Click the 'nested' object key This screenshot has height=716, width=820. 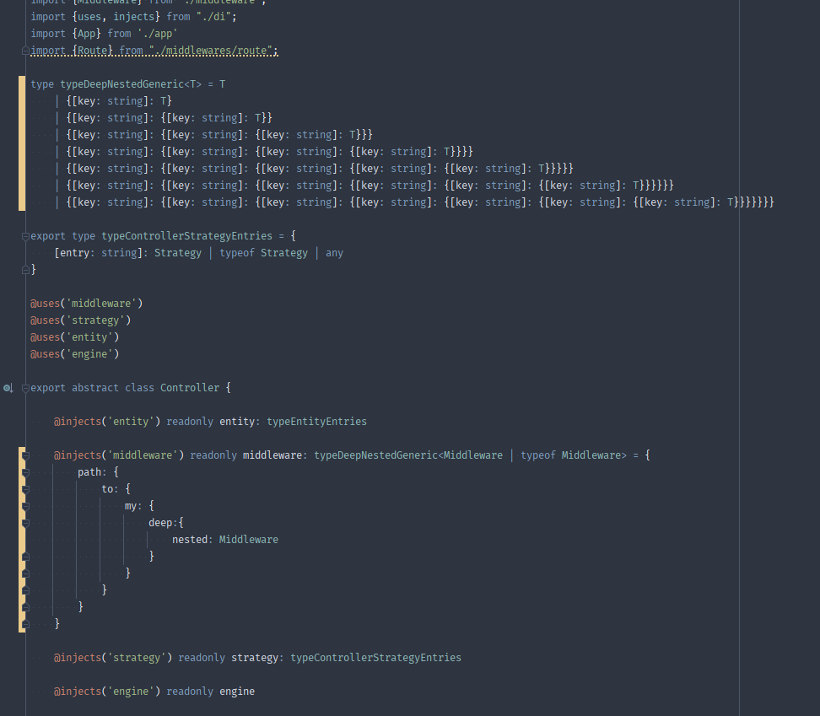190,540
